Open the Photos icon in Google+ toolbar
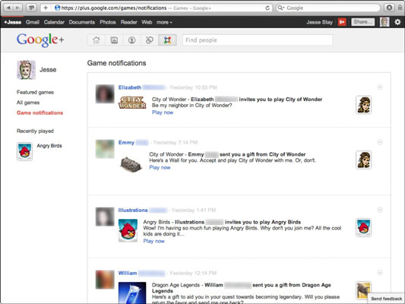 [x=114, y=40]
